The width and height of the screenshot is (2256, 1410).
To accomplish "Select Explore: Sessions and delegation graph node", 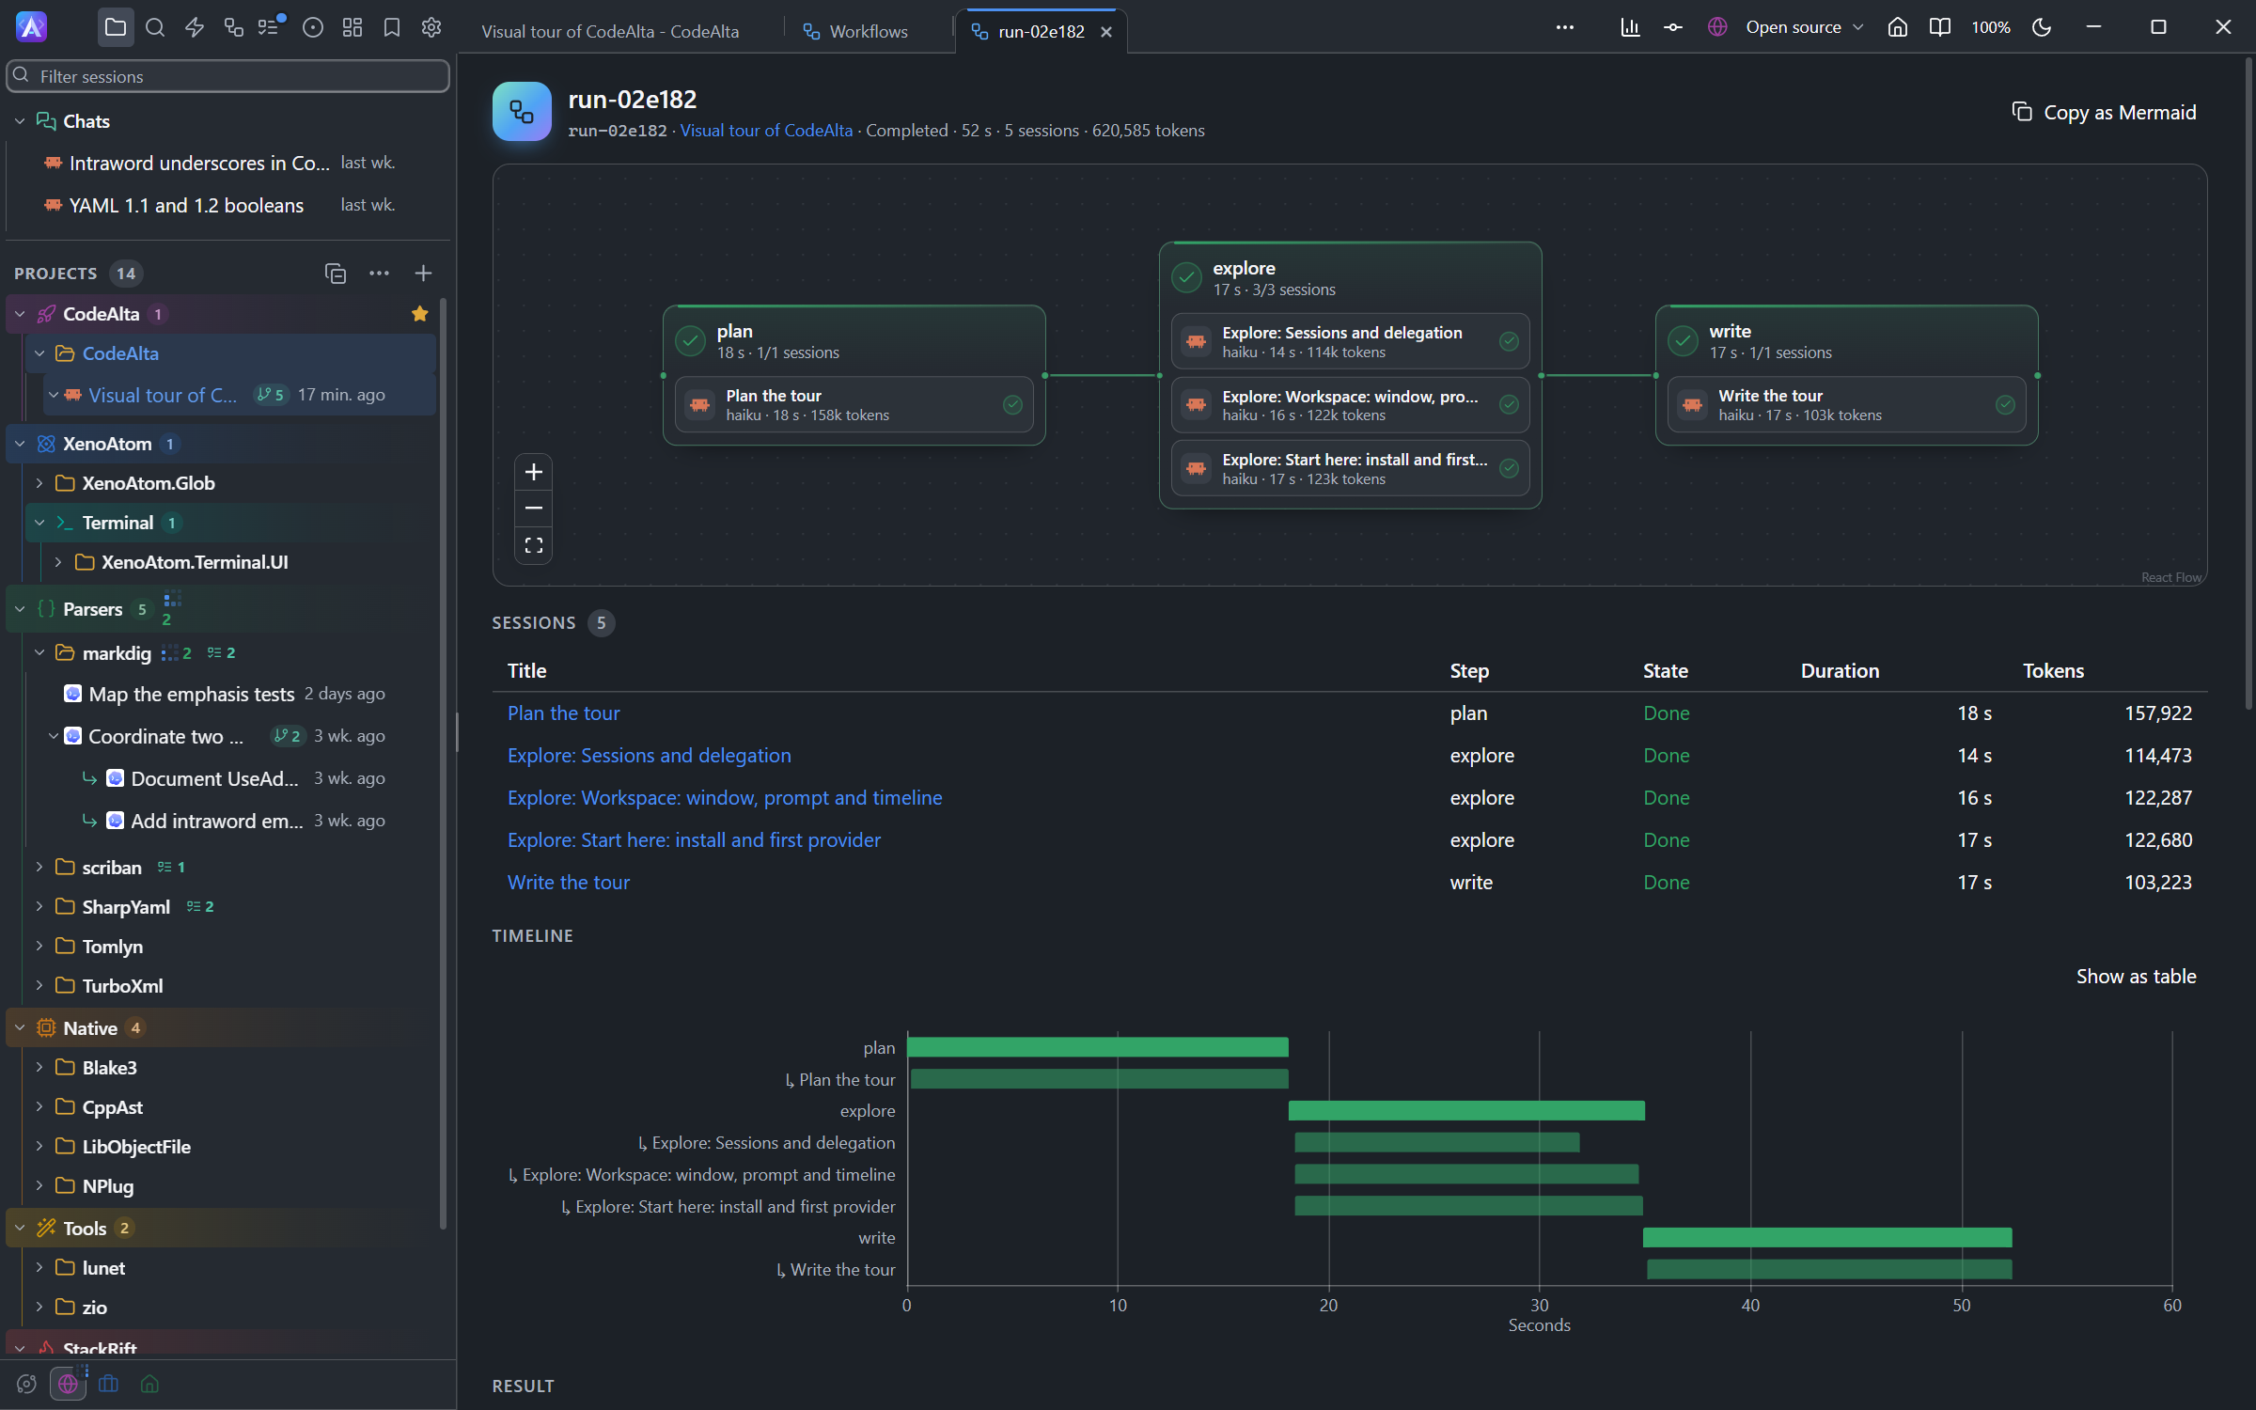I will point(1350,341).
